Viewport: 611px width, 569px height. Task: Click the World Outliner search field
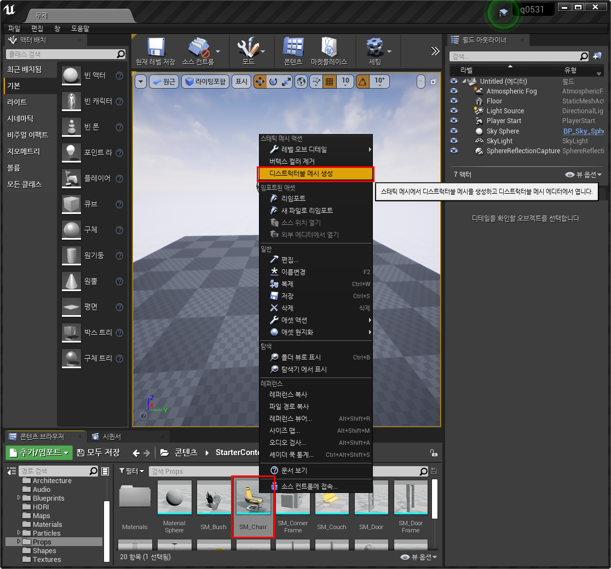[518, 56]
